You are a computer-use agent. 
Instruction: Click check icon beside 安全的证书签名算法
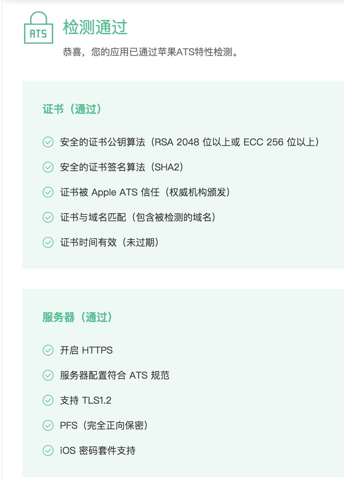(x=48, y=167)
